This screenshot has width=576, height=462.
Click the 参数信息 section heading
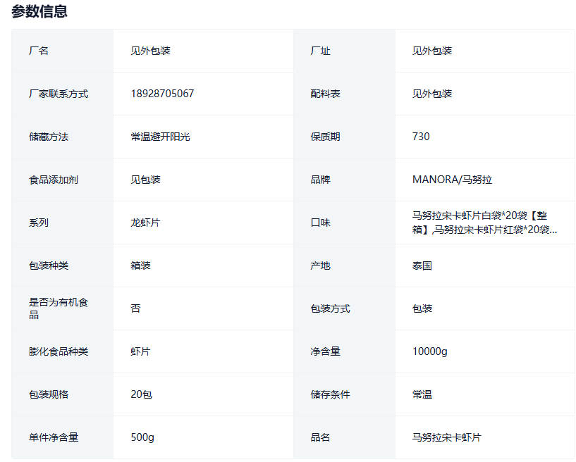39,11
